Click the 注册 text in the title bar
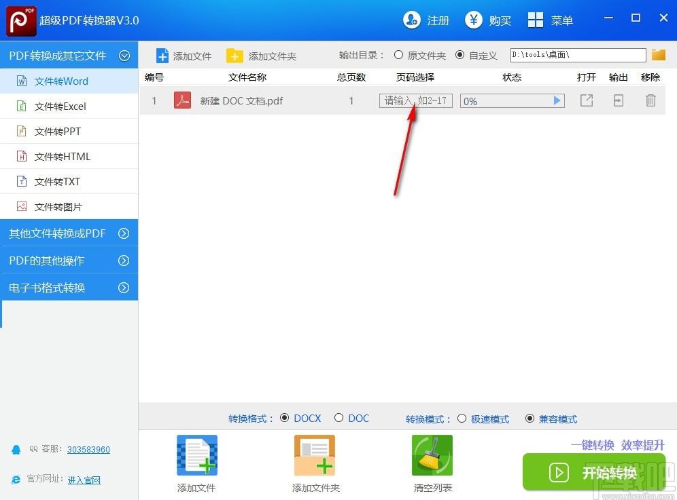The image size is (677, 500). click(438, 20)
